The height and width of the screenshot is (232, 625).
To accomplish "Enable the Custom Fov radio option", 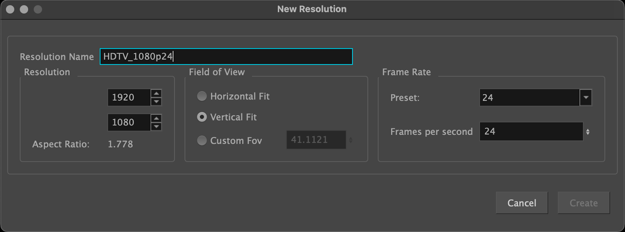I will (202, 140).
